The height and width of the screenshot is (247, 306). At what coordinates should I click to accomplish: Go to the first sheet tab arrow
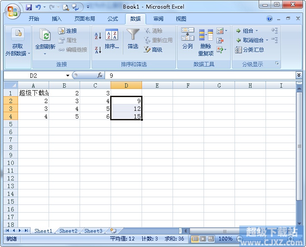click(7, 231)
